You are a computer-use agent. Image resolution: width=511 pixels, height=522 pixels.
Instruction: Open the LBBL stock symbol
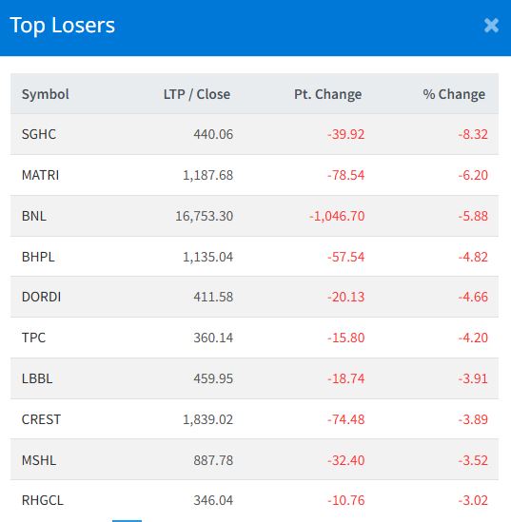(37, 378)
